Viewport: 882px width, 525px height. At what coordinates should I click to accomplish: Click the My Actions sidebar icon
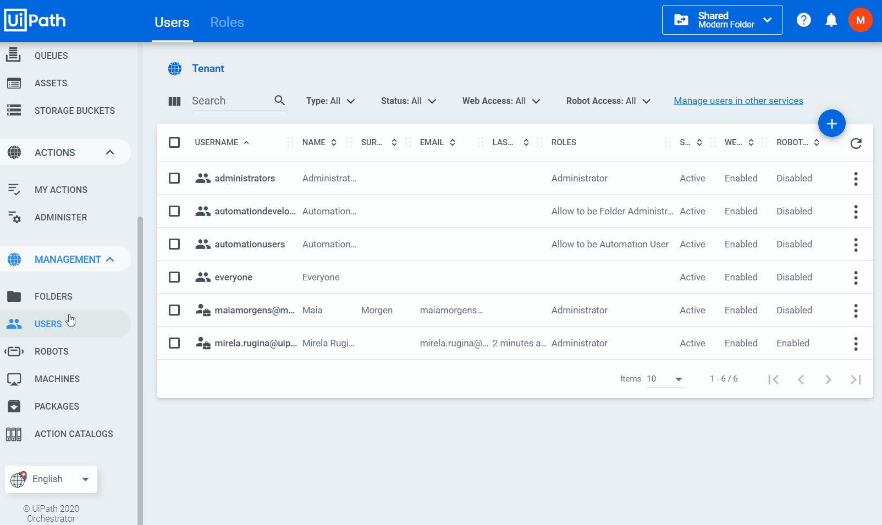(x=14, y=190)
